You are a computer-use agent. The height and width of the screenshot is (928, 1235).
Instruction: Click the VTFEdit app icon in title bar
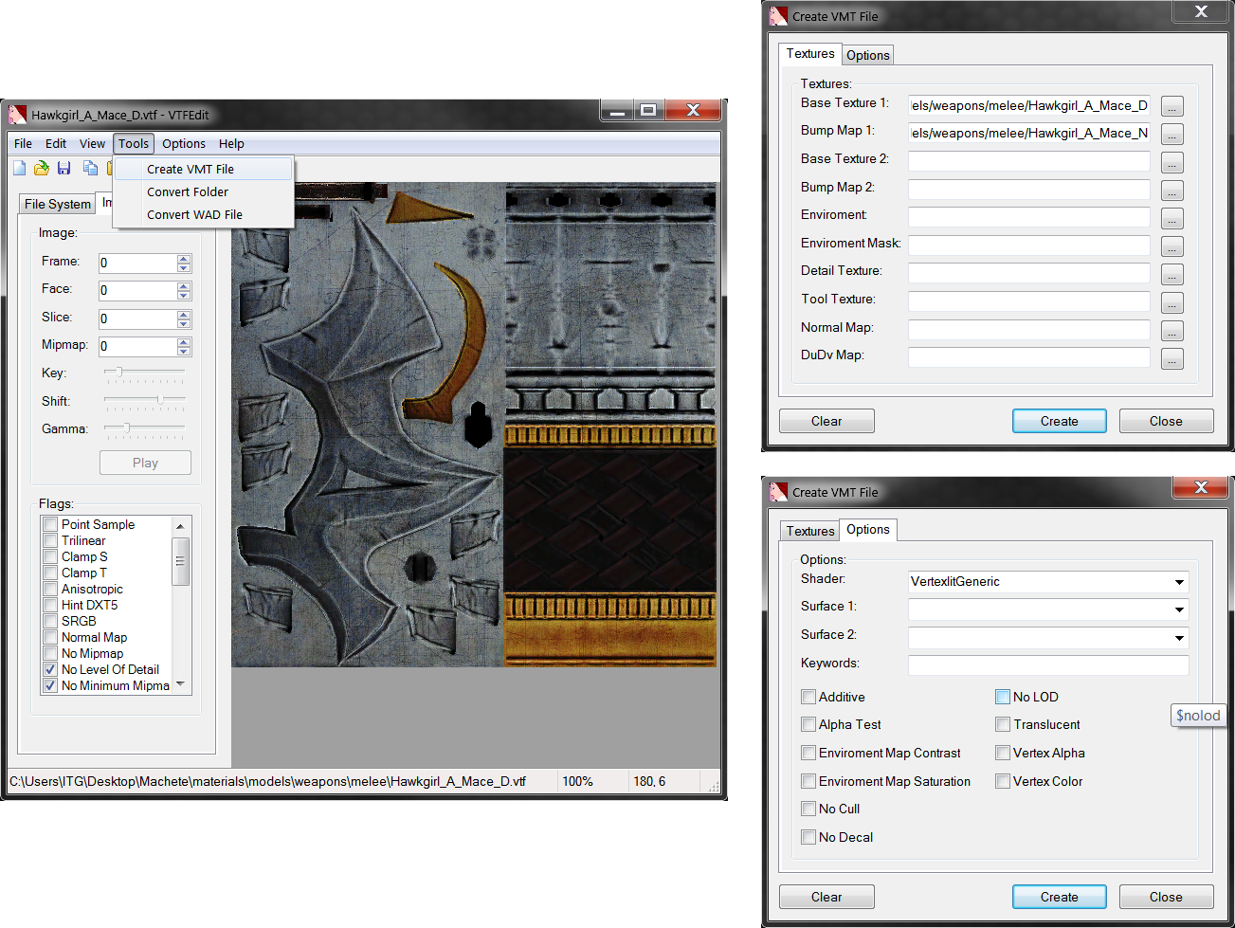[17, 115]
